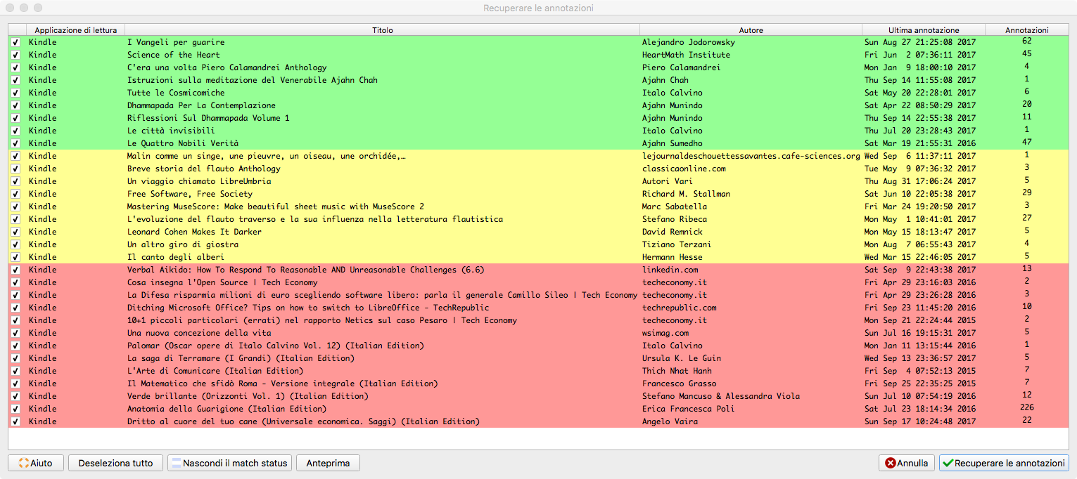Click annotation count 62
Screen dimensions: 1077x479
(1027, 42)
